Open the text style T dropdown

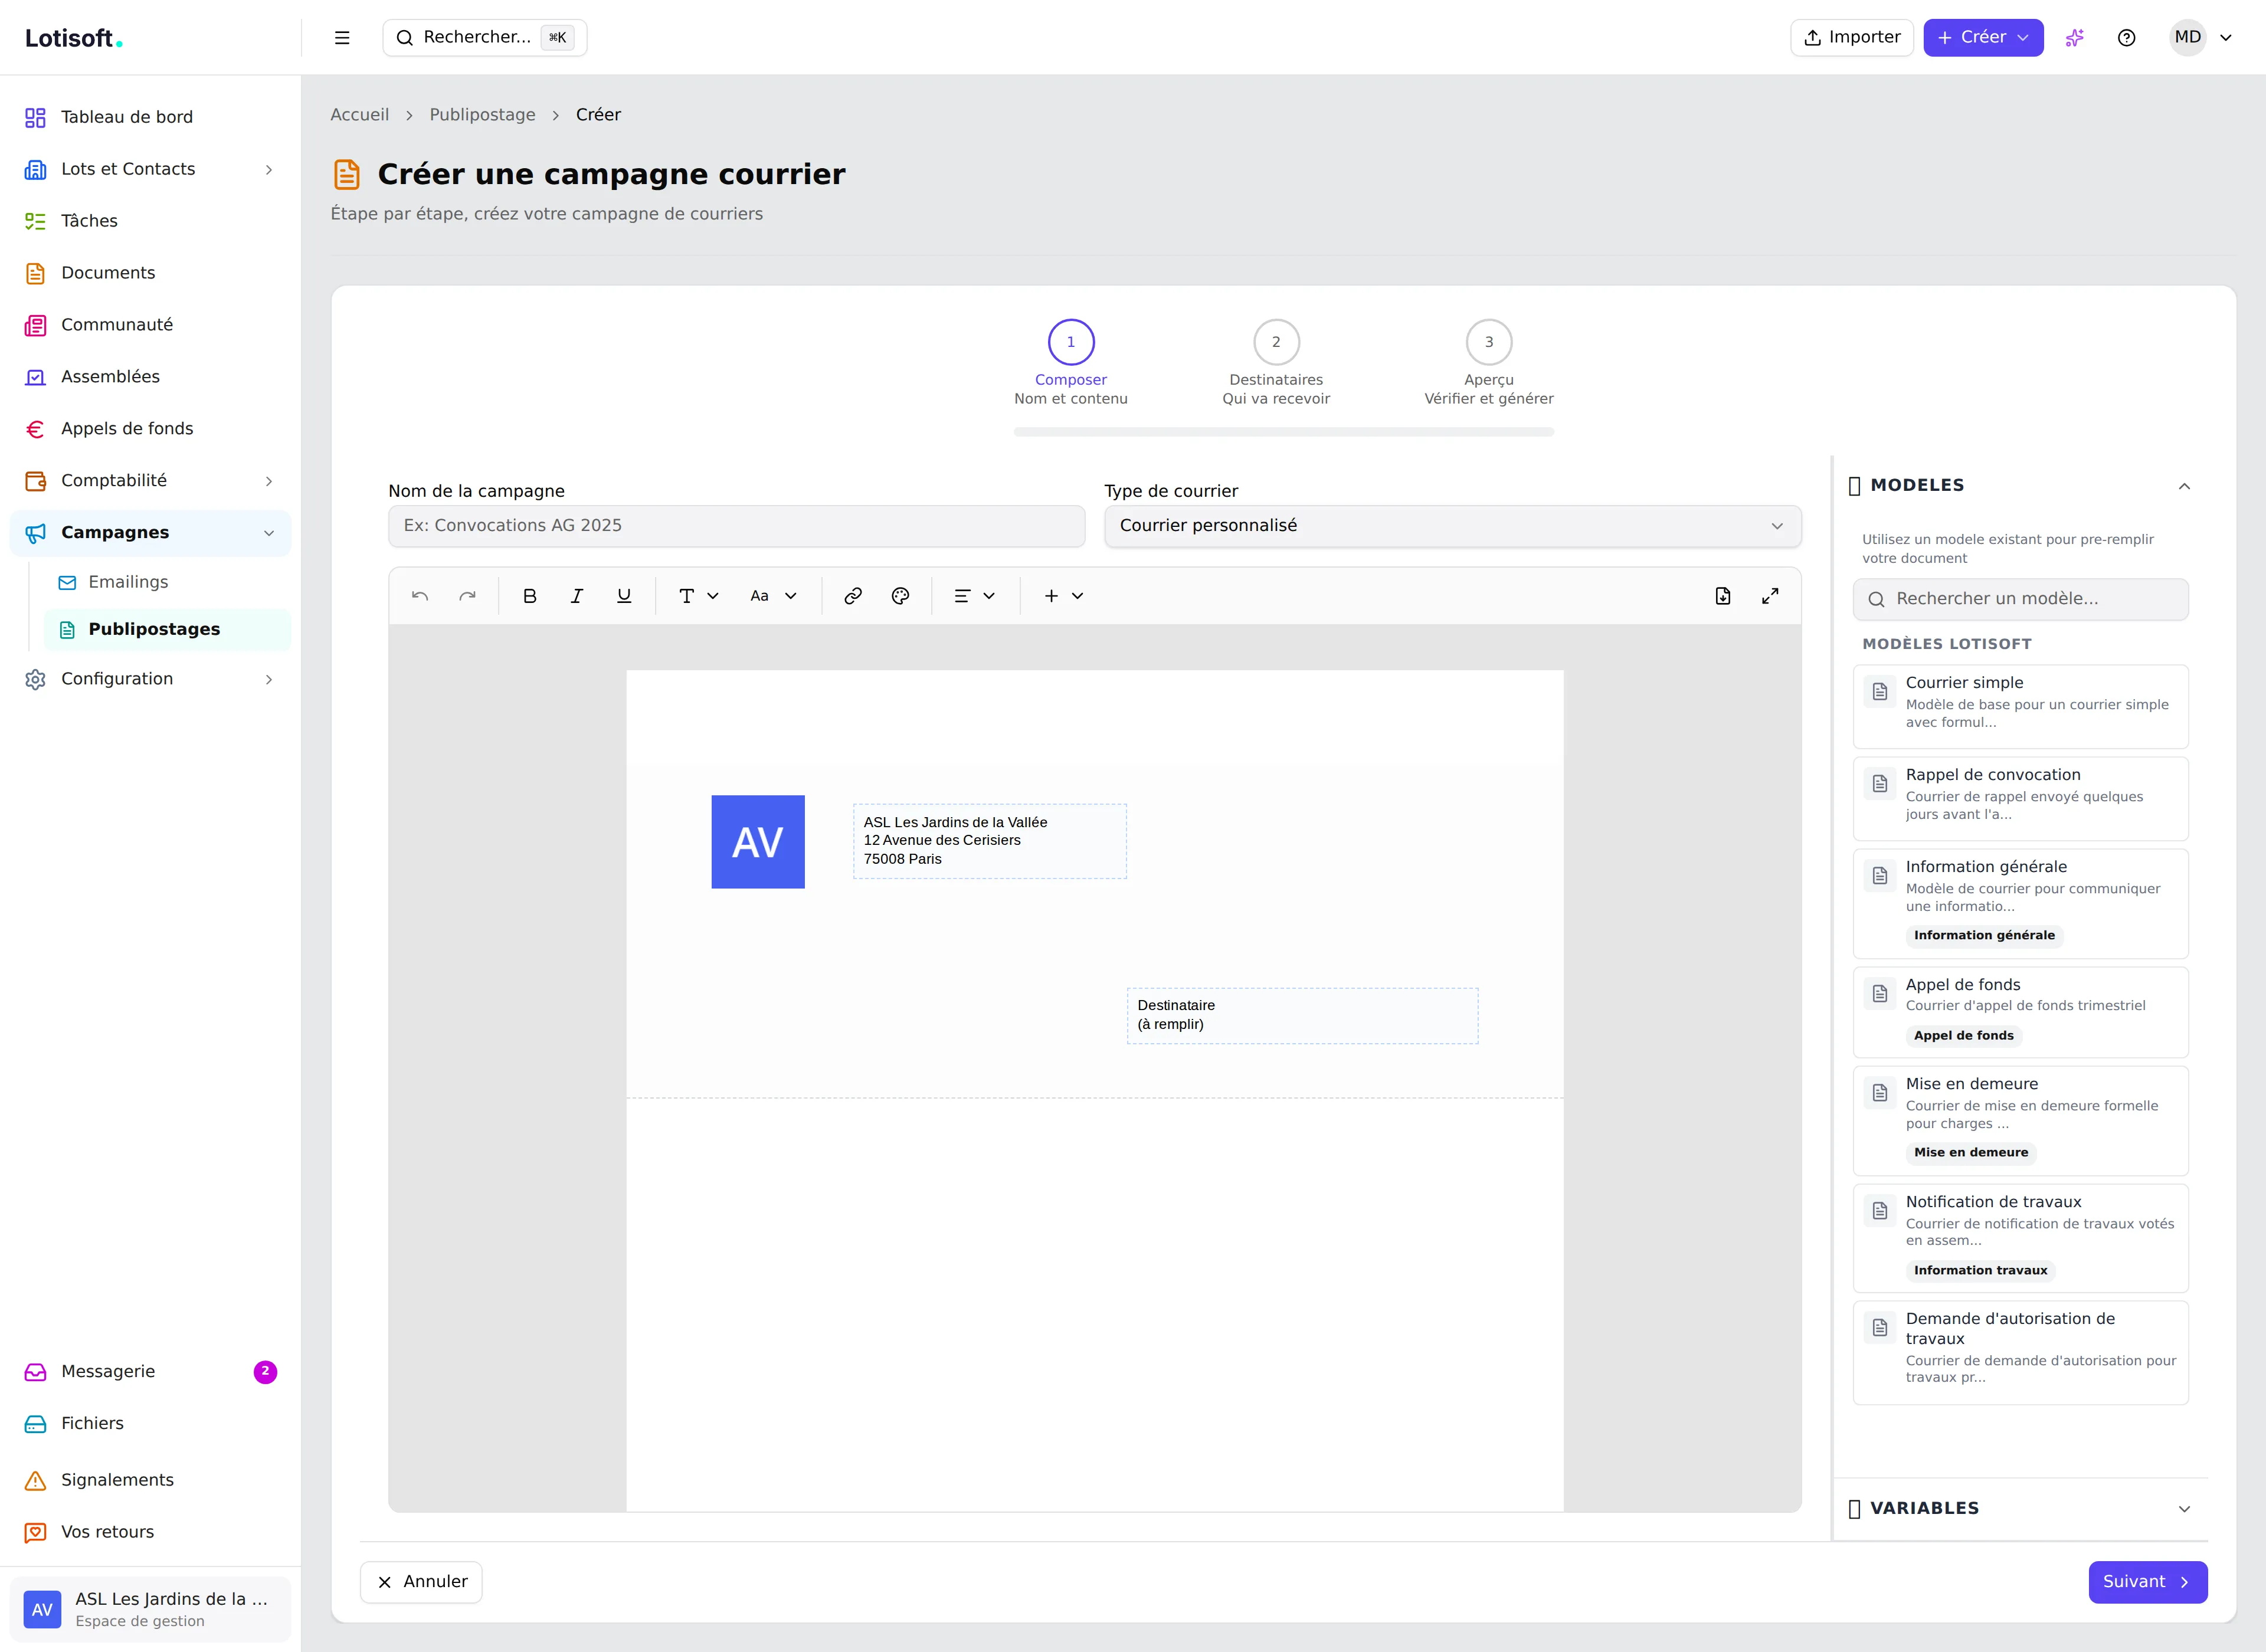(x=698, y=596)
